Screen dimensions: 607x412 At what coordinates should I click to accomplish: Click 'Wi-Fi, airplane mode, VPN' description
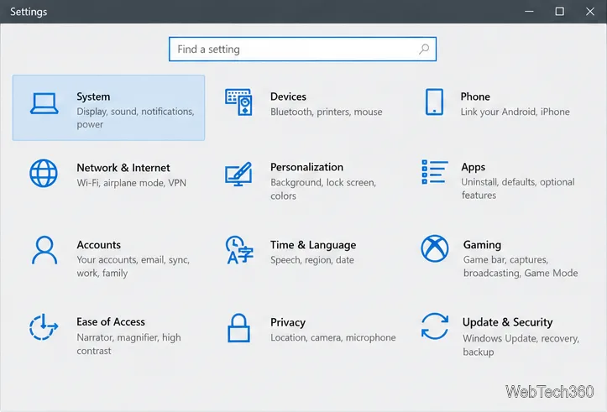pyautogui.click(x=131, y=183)
